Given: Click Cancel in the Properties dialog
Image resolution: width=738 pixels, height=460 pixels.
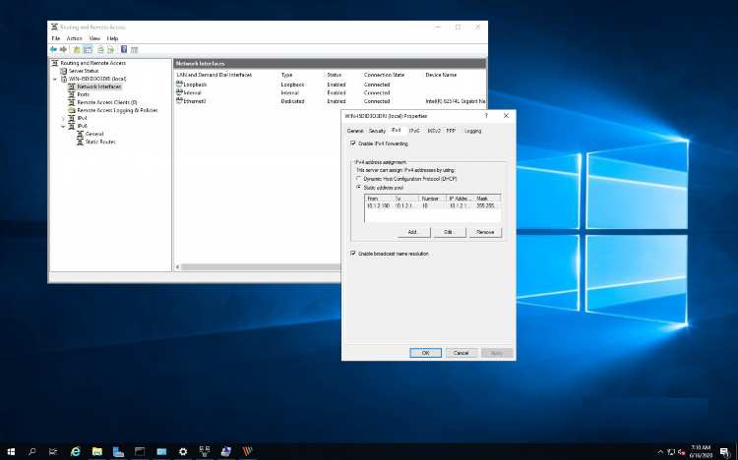Looking at the screenshot, I should pyautogui.click(x=461, y=353).
